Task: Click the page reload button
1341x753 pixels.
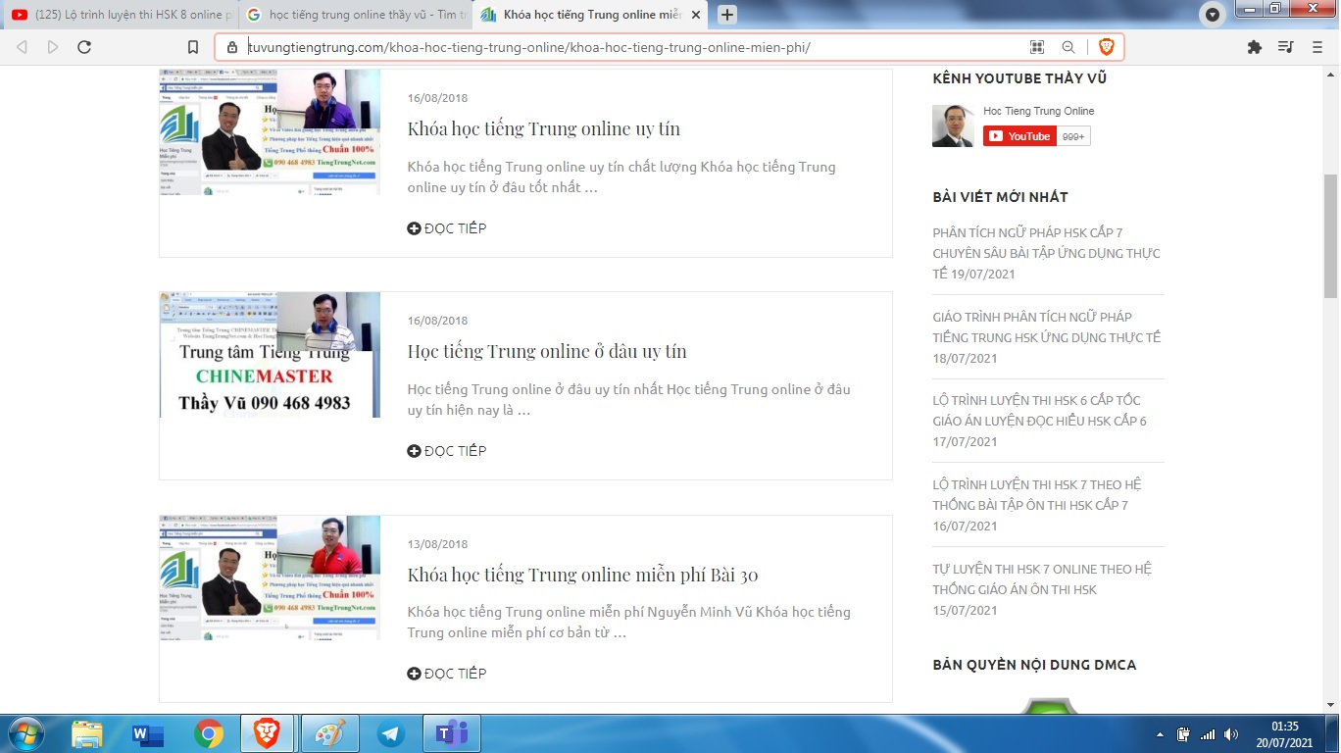Action: point(84,47)
